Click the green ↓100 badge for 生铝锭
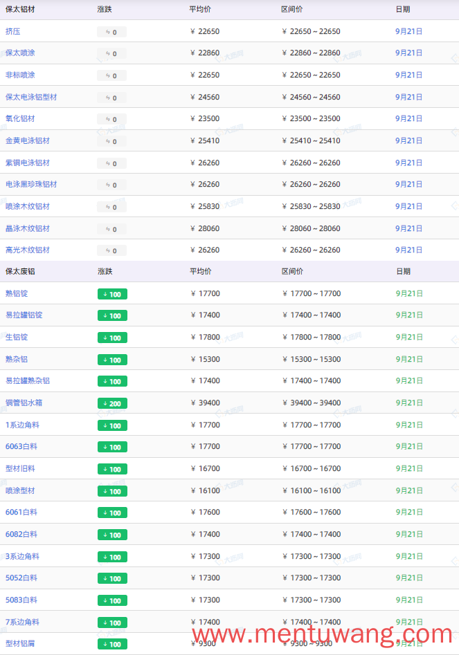The image size is (459, 655). click(x=112, y=338)
